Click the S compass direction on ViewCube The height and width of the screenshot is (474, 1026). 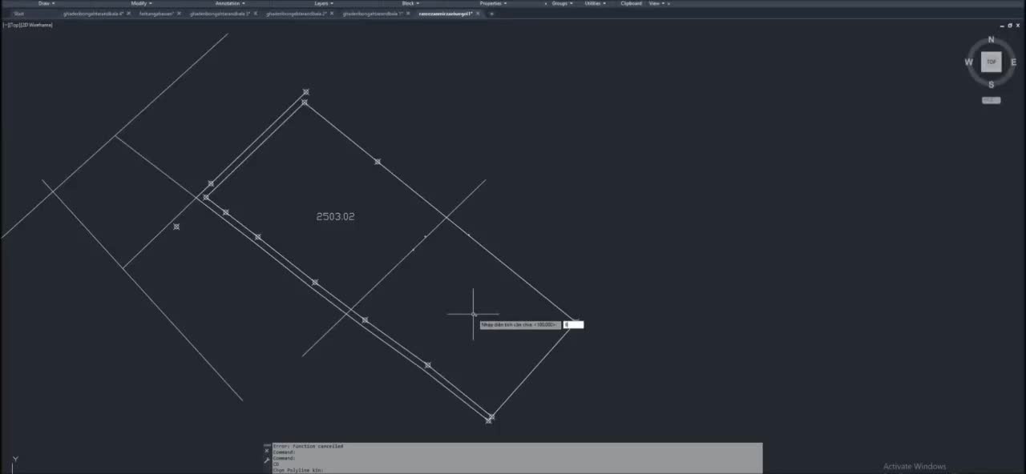pos(991,84)
